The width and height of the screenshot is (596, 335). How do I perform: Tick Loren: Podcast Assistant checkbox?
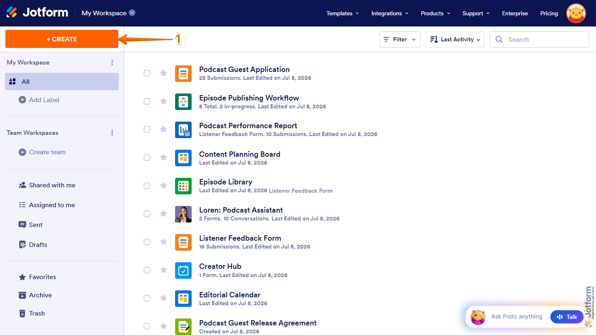point(147,214)
